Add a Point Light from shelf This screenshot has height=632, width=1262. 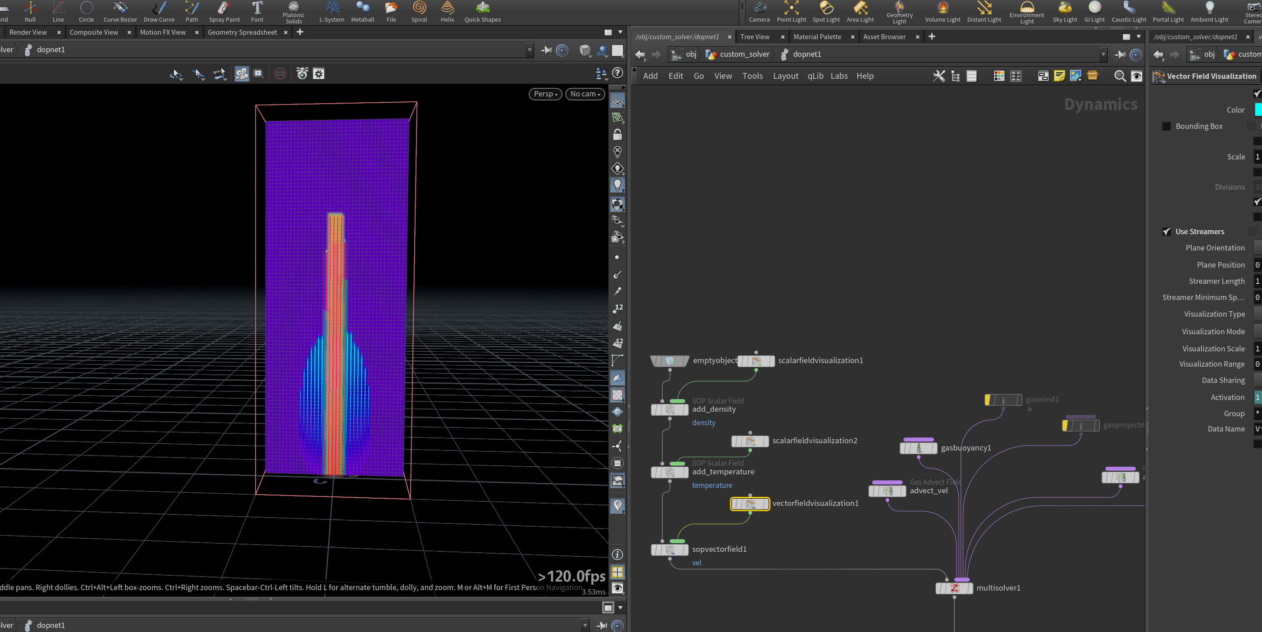click(x=791, y=12)
